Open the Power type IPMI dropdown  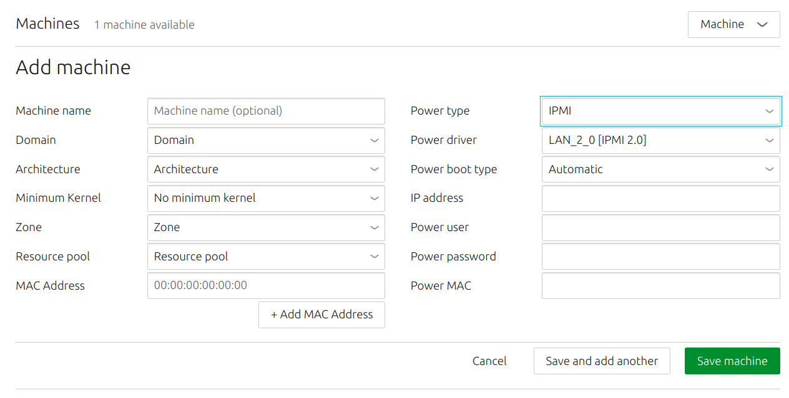click(x=661, y=111)
